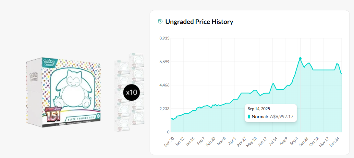Image resolution: width=354 pixels, height=158 pixels.
Task: Click the 2,233 y-axis value
Action: coord(164,109)
